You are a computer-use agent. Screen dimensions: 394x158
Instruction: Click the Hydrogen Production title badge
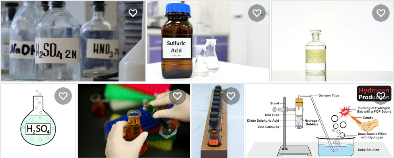[x=374, y=93]
